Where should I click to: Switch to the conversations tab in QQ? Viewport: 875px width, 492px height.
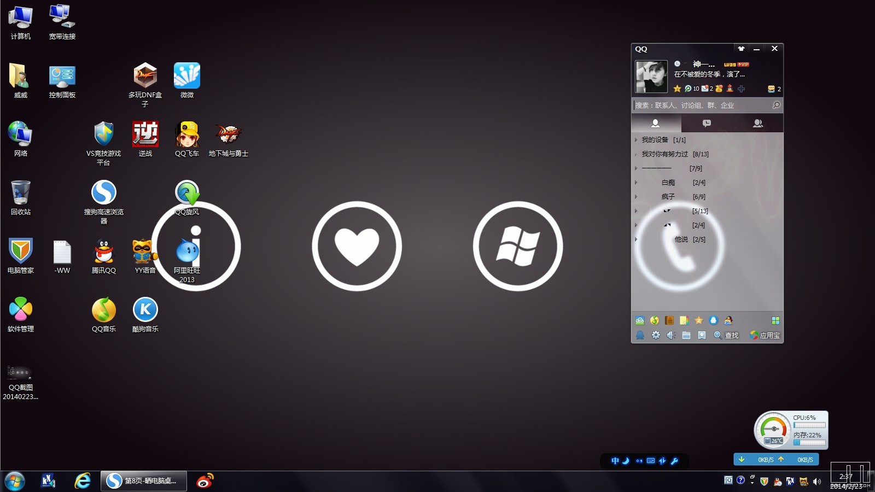tap(707, 123)
